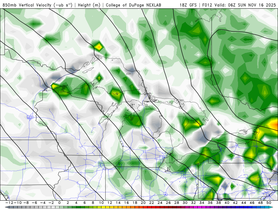Click the "-2" color scale label
278x209 pixels.
[x=51, y=203]
